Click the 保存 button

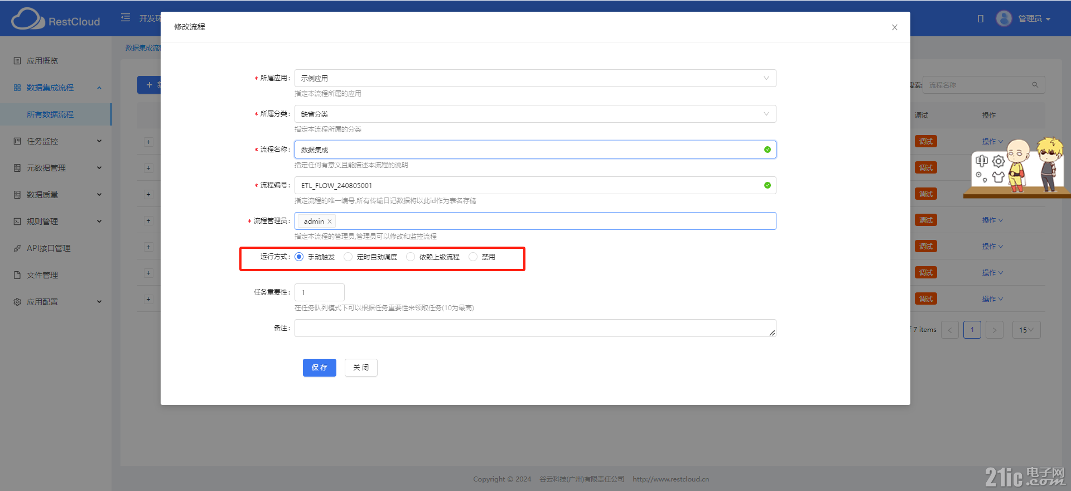tap(320, 368)
